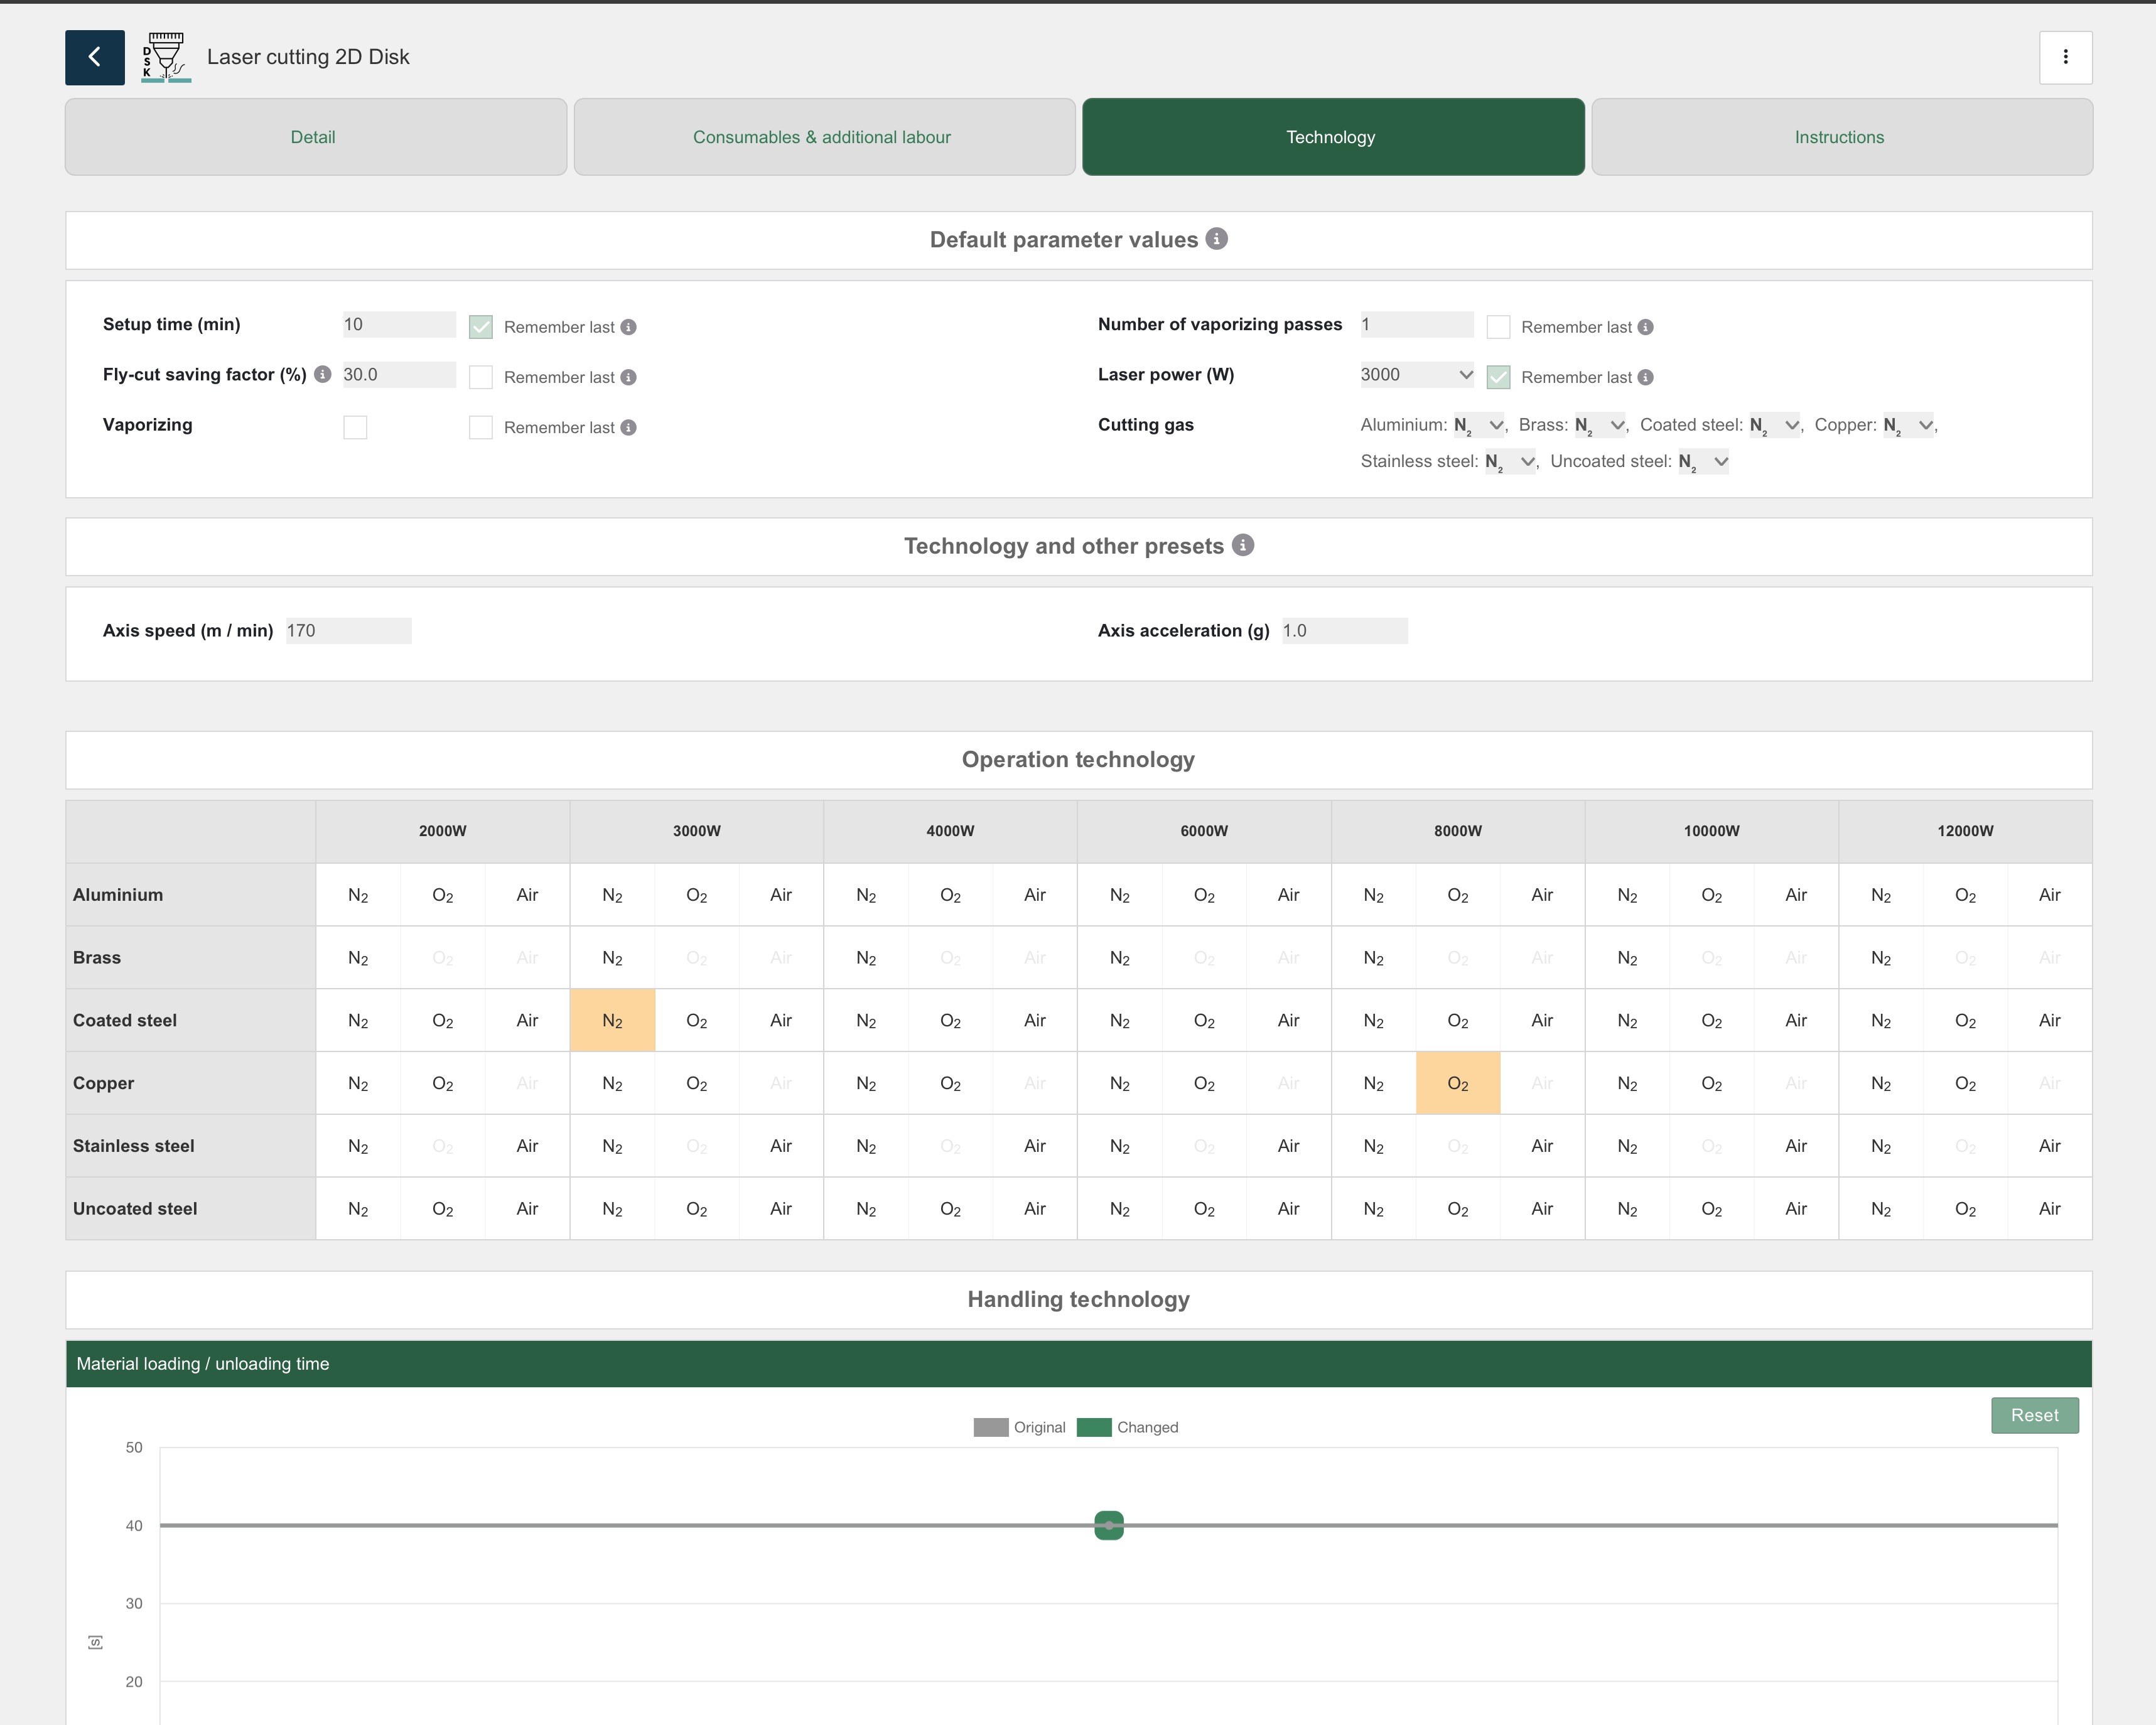Image resolution: width=2156 pixels, height=1725 pixels.
Task: Uncheck Remember last for Setup time
Action: coord(481,327)
